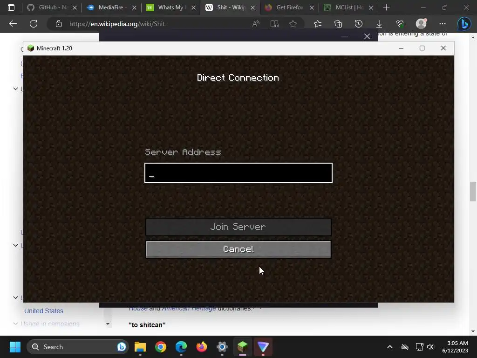The height and width of the screenshot is (358, 477).
Task: Open the Bing sidebar button
Action: pos(464,24)
